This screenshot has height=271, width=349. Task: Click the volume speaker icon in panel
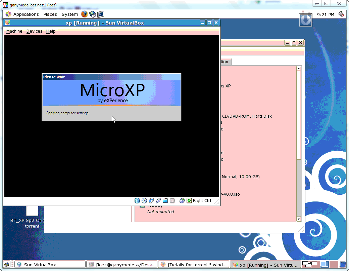click(341, 14)
